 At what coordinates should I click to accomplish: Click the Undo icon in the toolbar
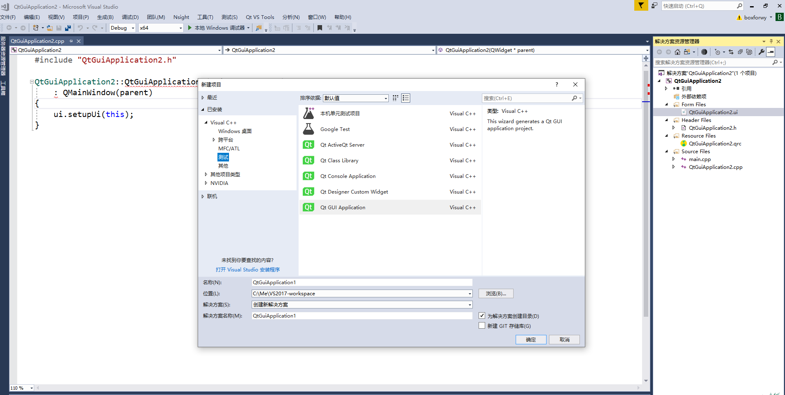(81, 28)
